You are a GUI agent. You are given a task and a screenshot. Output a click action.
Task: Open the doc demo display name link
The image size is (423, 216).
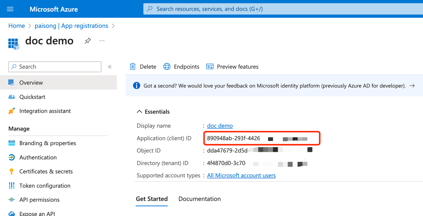pyautogui.click(x=220, y=126)
